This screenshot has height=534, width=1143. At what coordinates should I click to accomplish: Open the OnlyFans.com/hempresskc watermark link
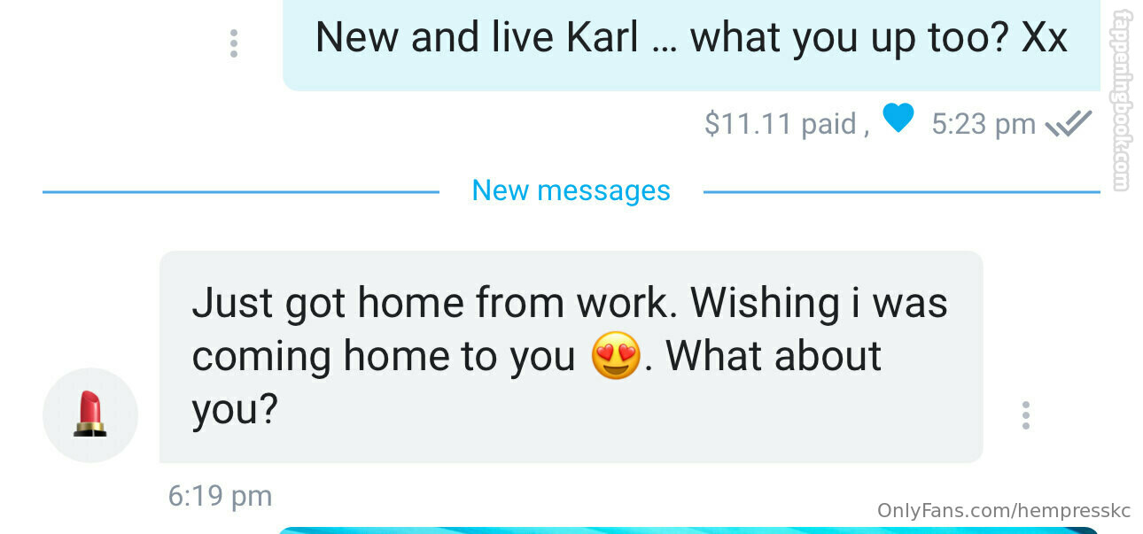[1004, 511]
